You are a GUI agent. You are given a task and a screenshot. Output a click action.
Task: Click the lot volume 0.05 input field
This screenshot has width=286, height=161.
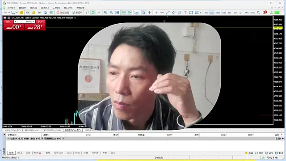coord(25,22)
